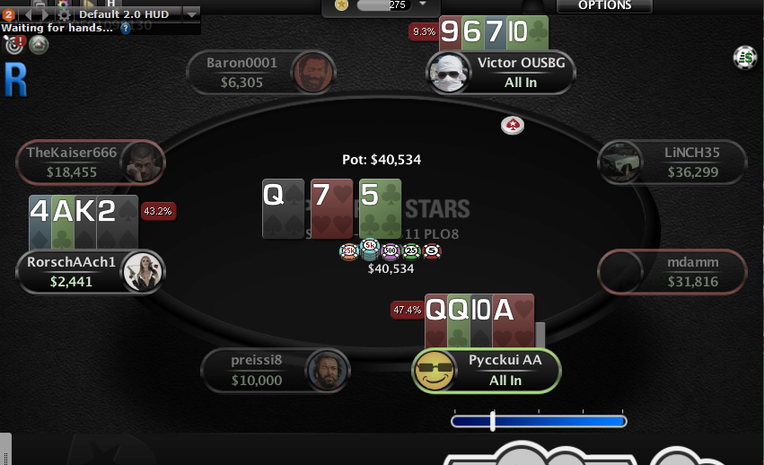Image resolution: width=764 pixels, height=465 pixels.
Task: Expand the rewards bar dropdown arrow
Action: [423, 4]
